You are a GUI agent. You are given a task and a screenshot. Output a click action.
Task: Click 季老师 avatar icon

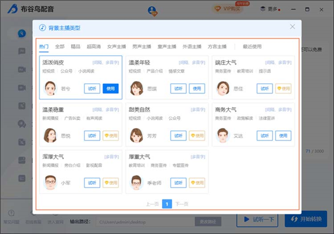136,182
